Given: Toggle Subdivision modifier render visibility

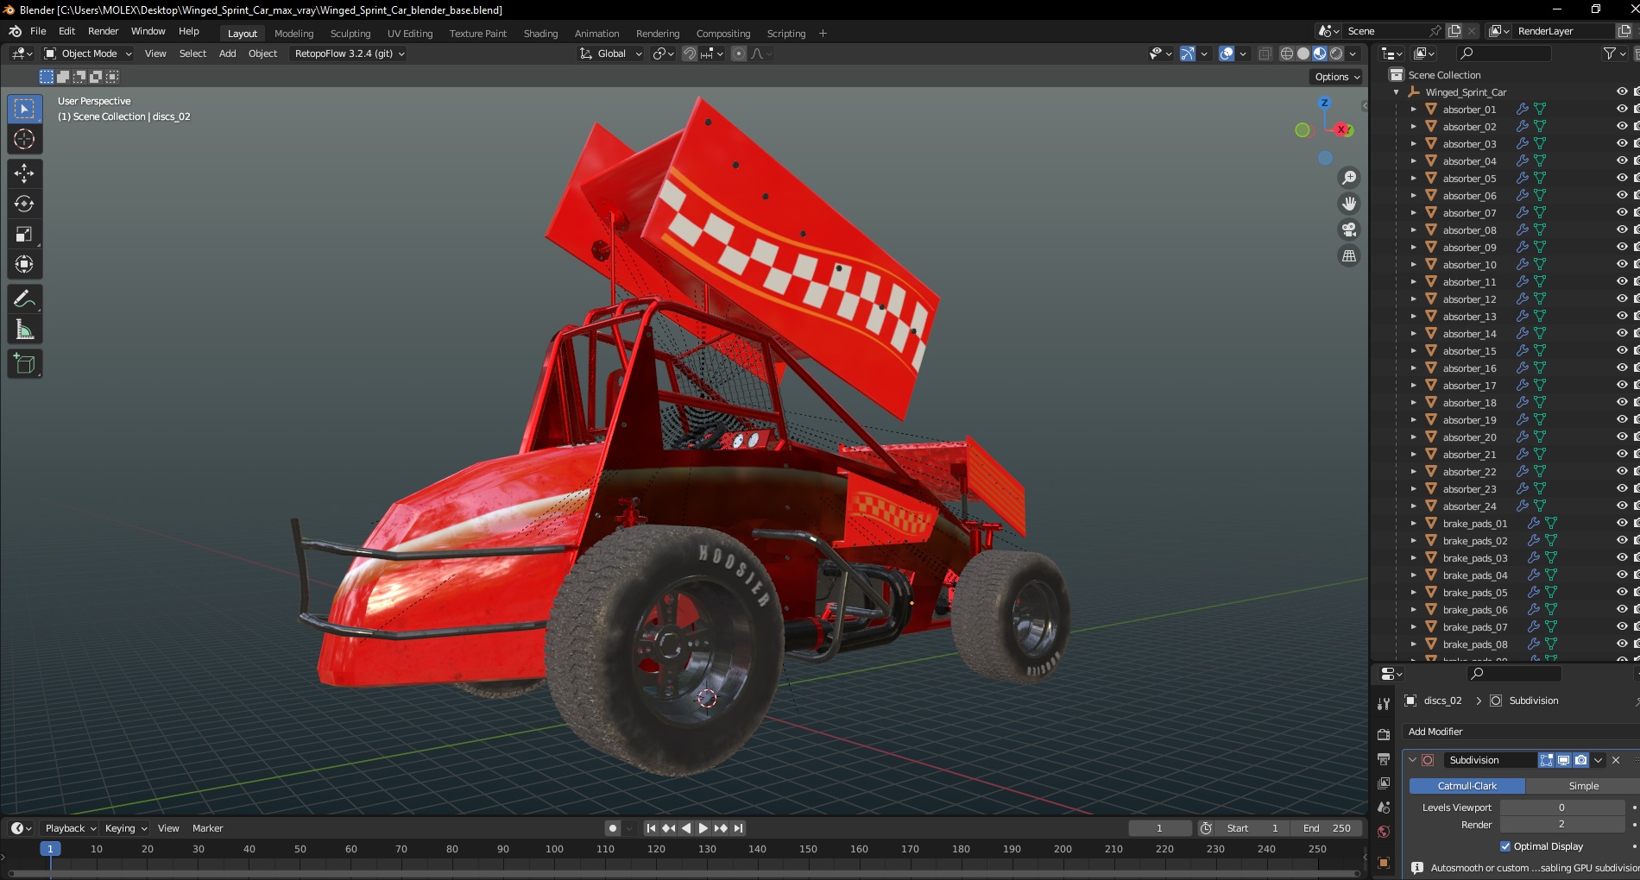Looking at the screenshot, I should pos(1580,760).
